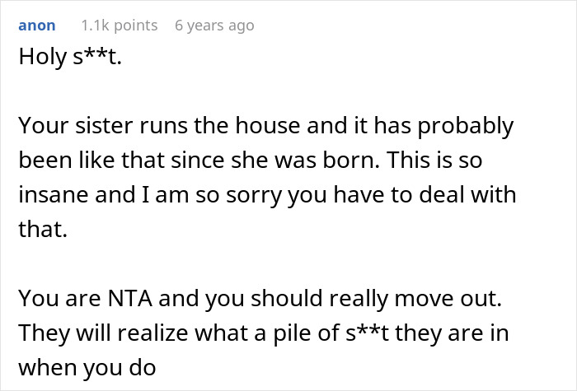Open the anon user profile link
Screen dimensions: 577x391
tap(37, 26)
